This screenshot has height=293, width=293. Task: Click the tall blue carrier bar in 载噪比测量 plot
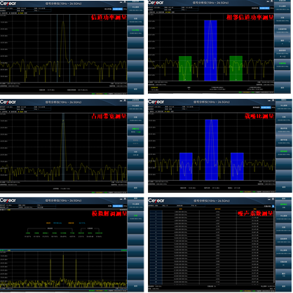tap(212, 150)
